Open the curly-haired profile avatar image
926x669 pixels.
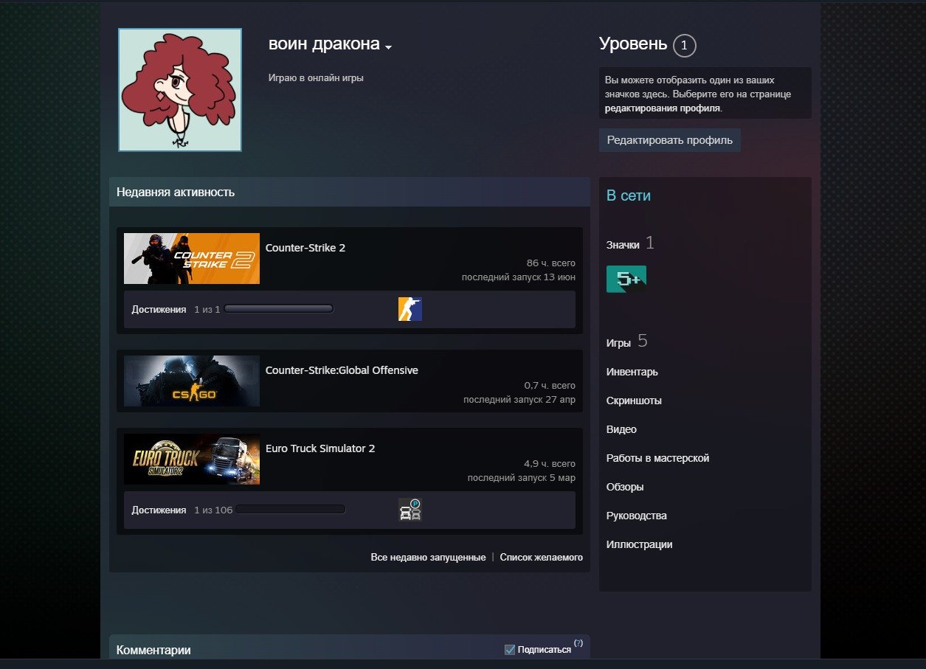[180, 90]
